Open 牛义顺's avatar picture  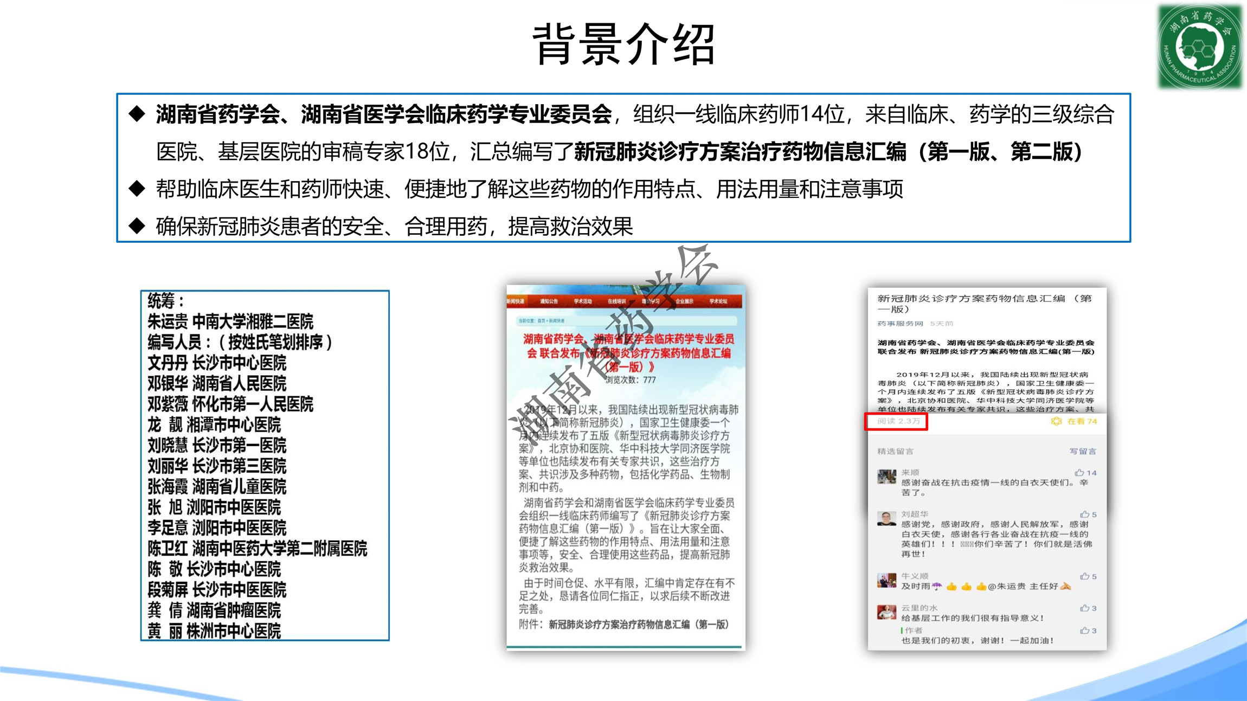pos(886,581)
